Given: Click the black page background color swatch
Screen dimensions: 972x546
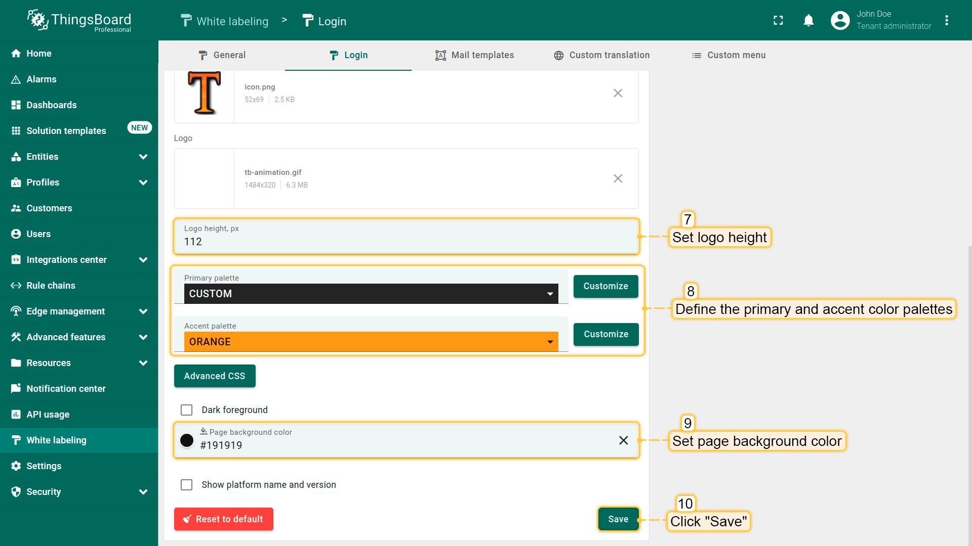Looking at the screenshot, I should (187, 440).
